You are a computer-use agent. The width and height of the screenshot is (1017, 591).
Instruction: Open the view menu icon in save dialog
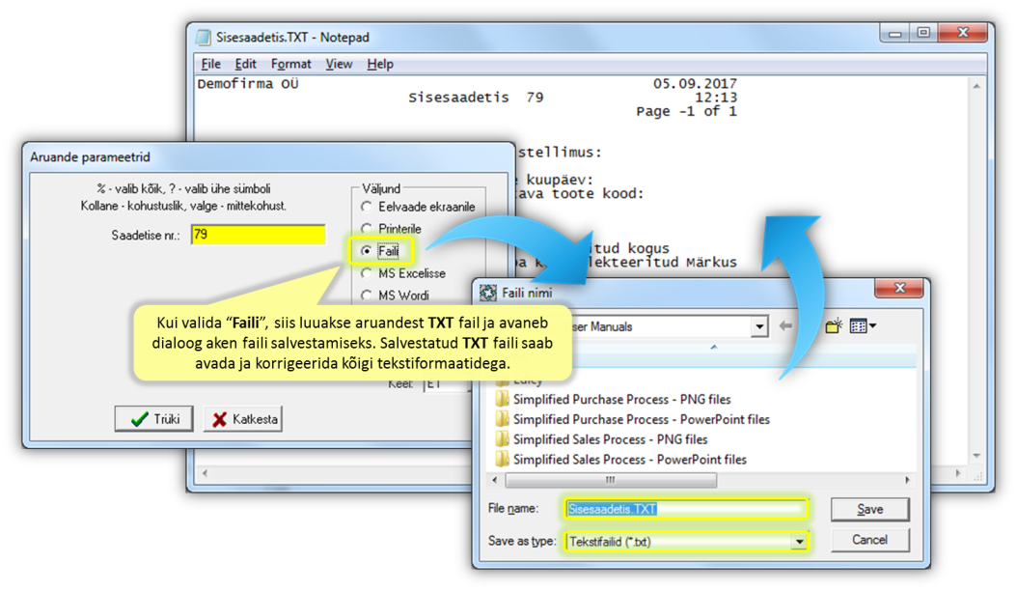(x=863, y=326)
